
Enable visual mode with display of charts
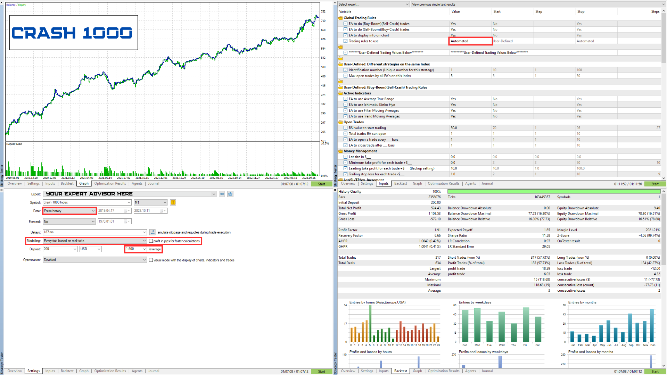(x=151, y=260)
